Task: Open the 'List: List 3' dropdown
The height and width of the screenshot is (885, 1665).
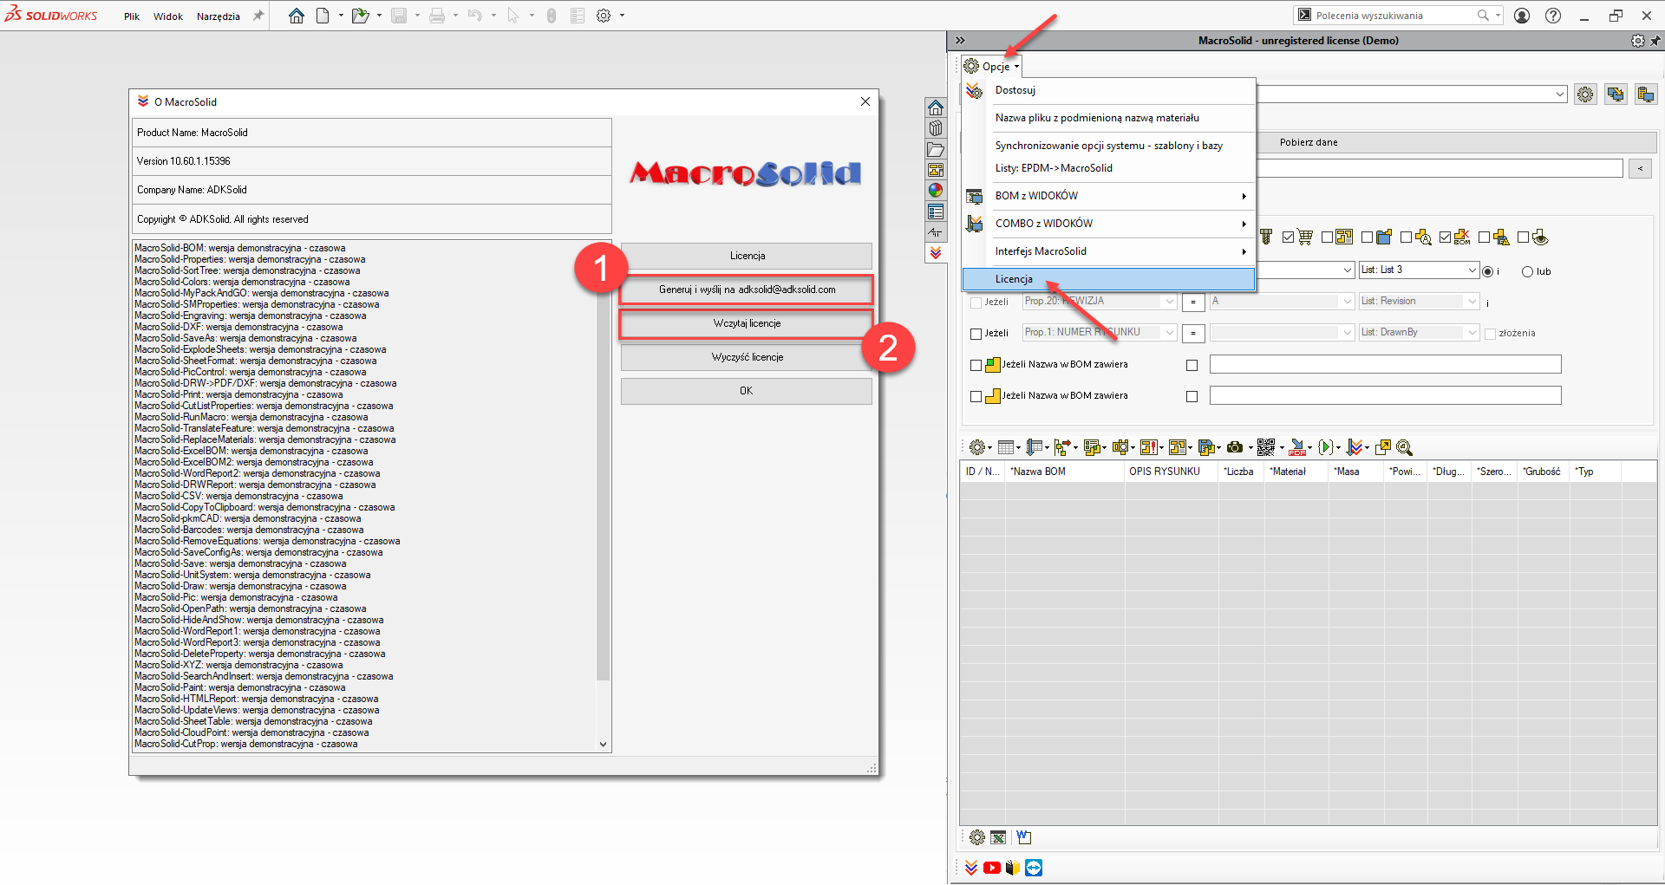Action: (1472, 270)
